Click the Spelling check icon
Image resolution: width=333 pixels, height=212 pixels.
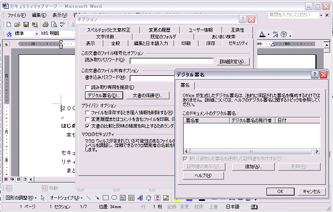62,24
